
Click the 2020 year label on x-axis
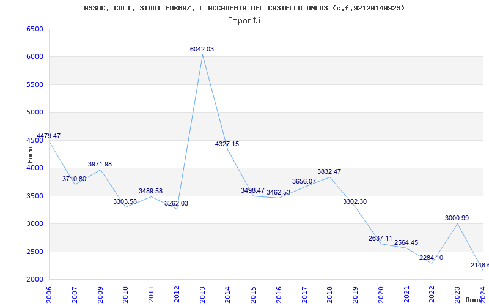pos(381,294)
